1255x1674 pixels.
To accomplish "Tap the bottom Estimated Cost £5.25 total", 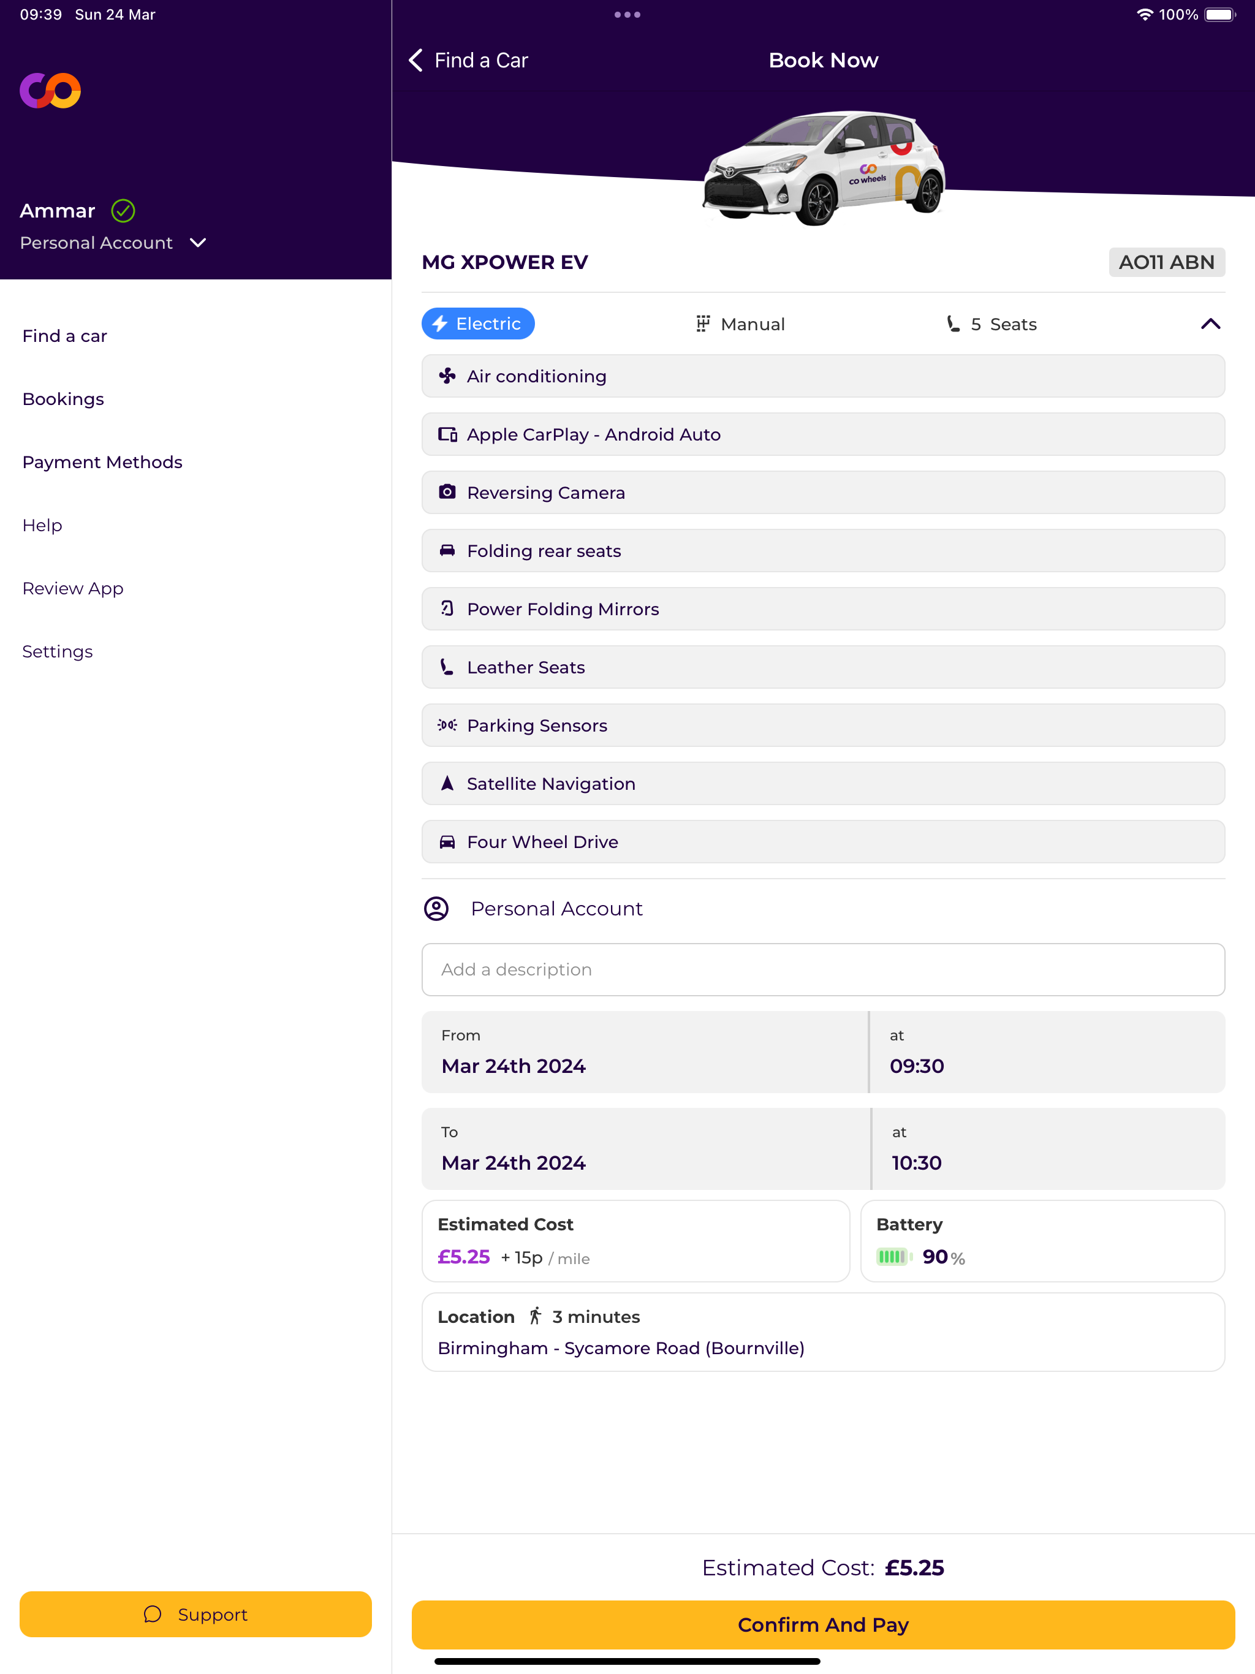I will (x=823, y=1568).
